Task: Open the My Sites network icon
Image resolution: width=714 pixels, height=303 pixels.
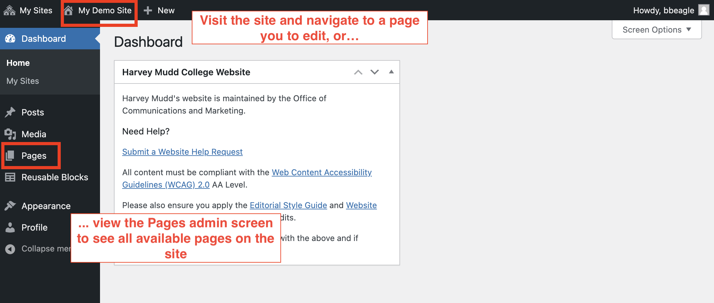Action: 9,10
